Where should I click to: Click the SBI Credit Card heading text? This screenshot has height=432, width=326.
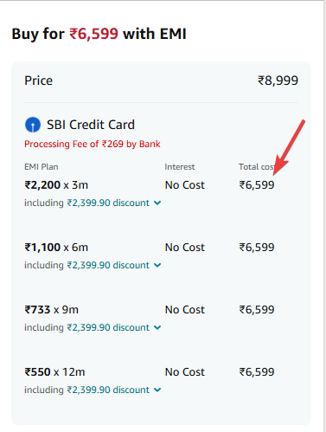click(91, 125)
